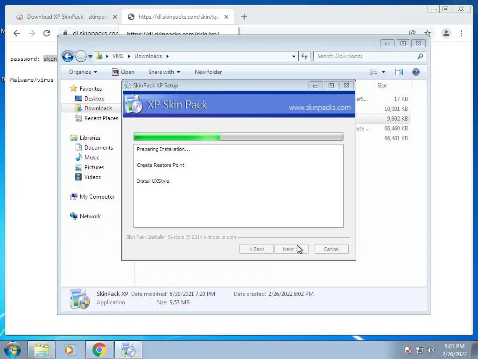
Task: Click Chrome reload button
Action: click(x=47, y=33)
